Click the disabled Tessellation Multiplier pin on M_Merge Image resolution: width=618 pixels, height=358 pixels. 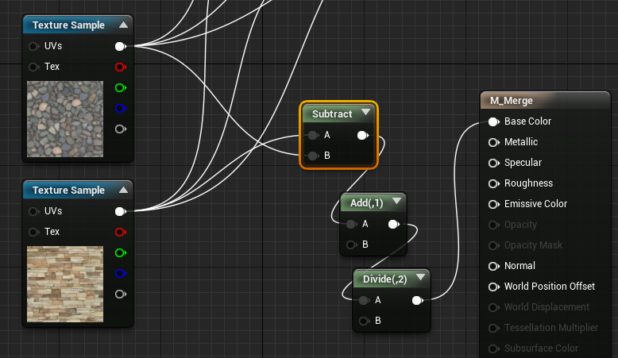[493, 328]
